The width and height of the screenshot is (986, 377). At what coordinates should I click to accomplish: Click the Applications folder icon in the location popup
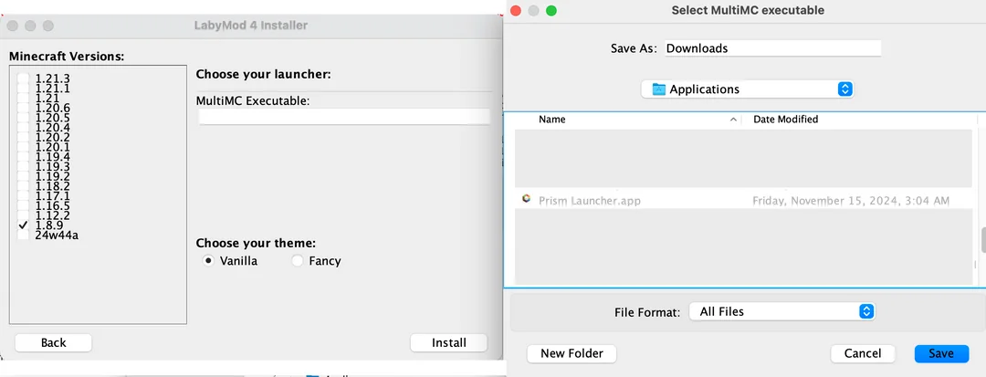[x=656, y=89]
